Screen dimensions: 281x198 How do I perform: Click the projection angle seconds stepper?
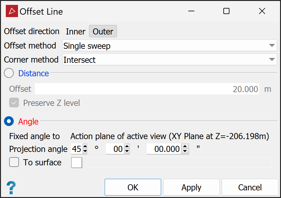(x=185, y=149)
